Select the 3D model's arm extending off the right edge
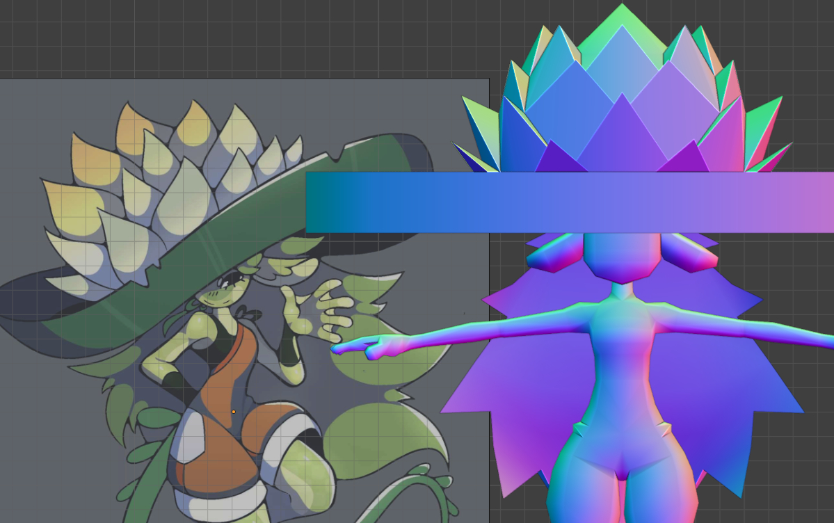Screen dimensions: 834x523 765,332
